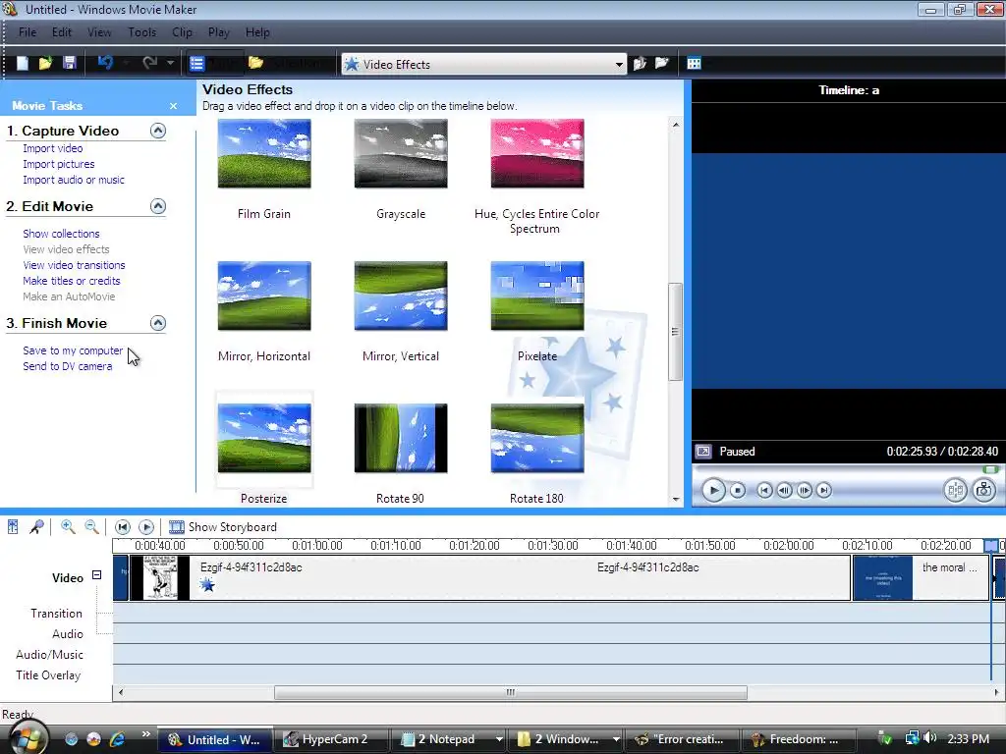Open the Edit menu

[62, 32]
